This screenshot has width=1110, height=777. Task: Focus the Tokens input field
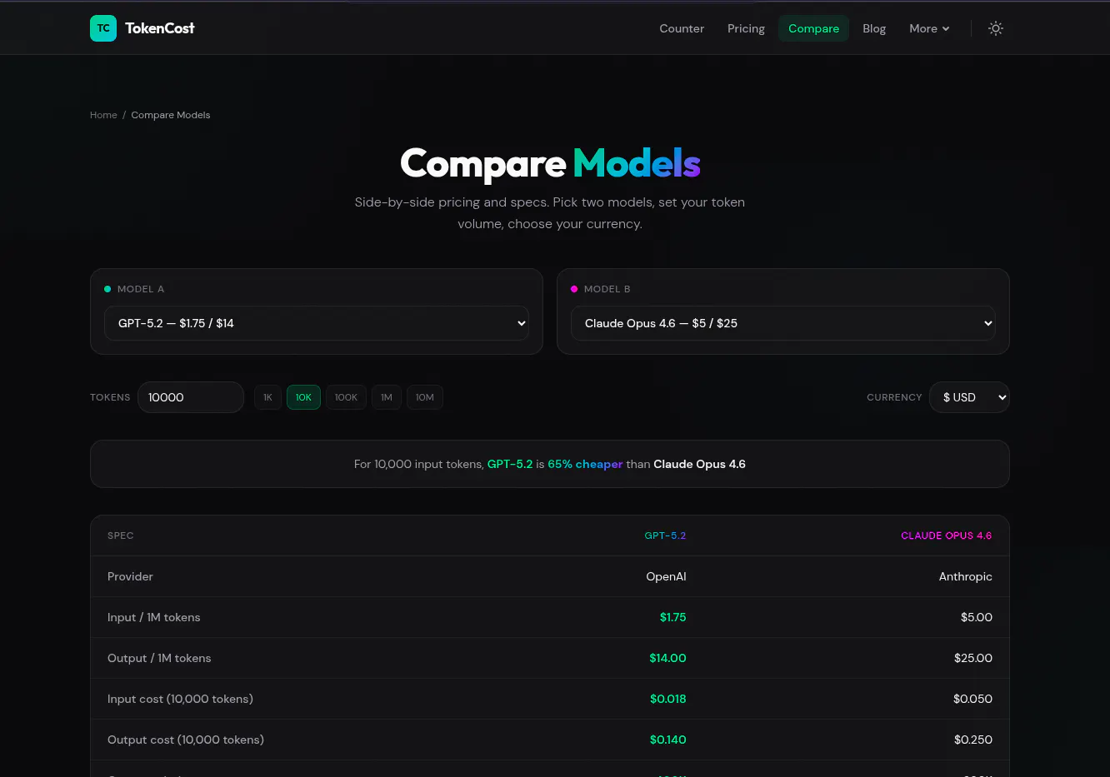point(191,397)
